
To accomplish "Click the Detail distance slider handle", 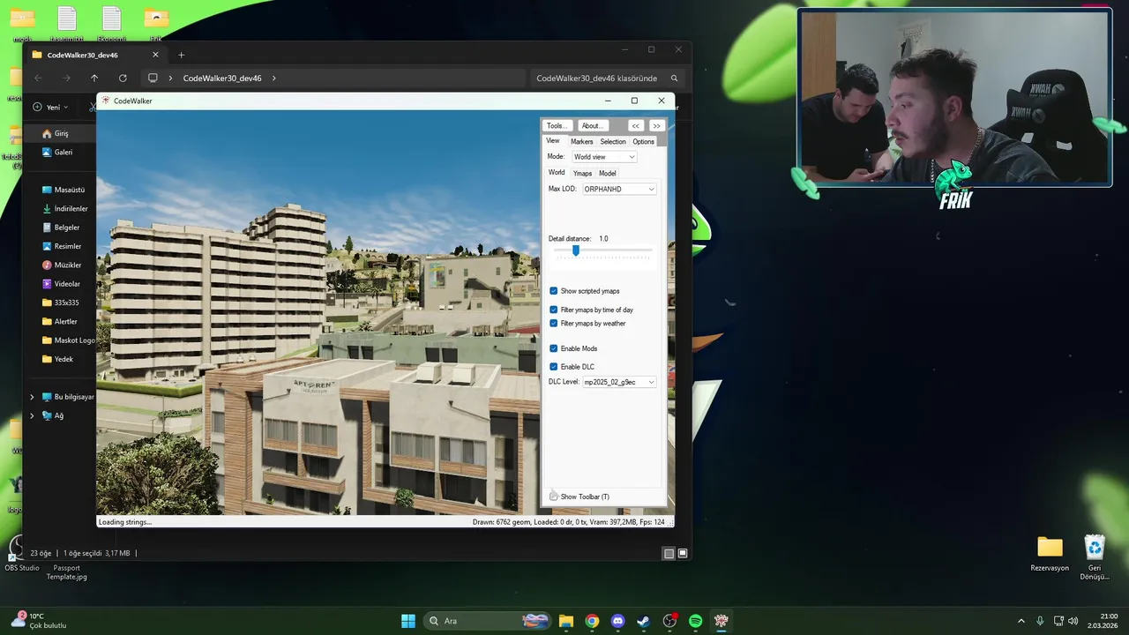I will click(x=576, y=250).
